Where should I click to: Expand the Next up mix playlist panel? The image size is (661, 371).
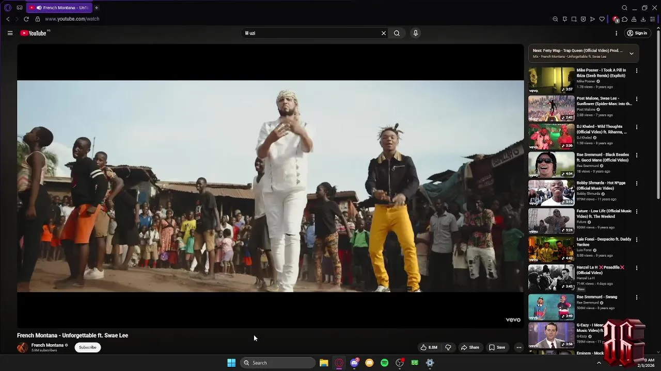[631, 54]
